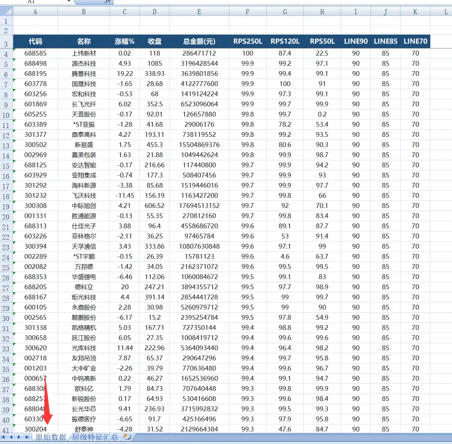
Task: Open the 层级特征汇总 sheet tab
Action: (95, 437)
